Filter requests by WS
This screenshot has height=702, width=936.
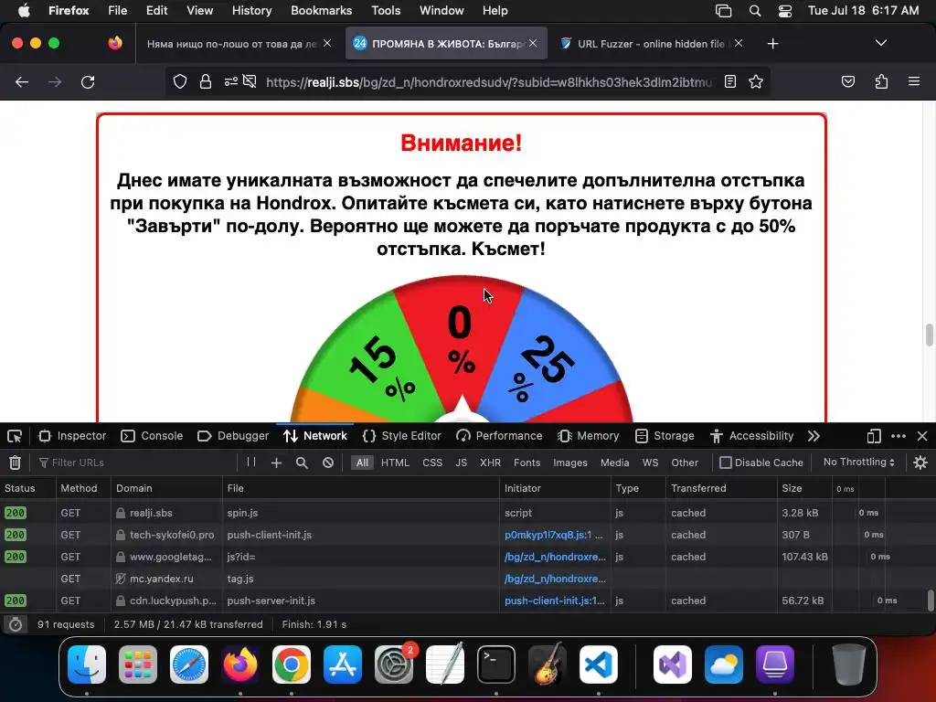click(650, 463)
